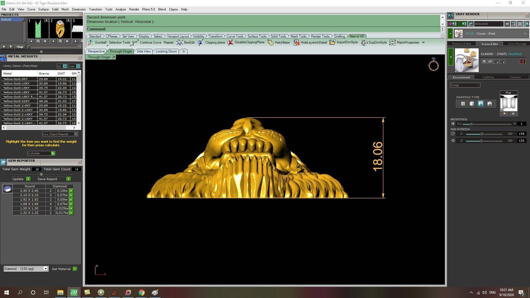Adjust the first Map Rotation slider
Viewport: 530px width, 298px height.
coord(484,134)
